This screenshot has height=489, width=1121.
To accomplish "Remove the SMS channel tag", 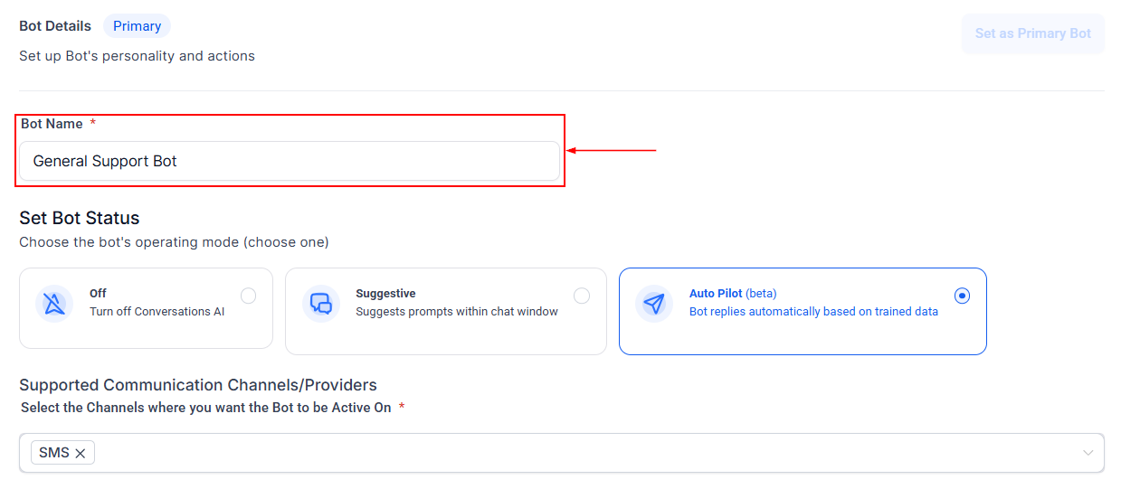I will (x=80, y=453).
